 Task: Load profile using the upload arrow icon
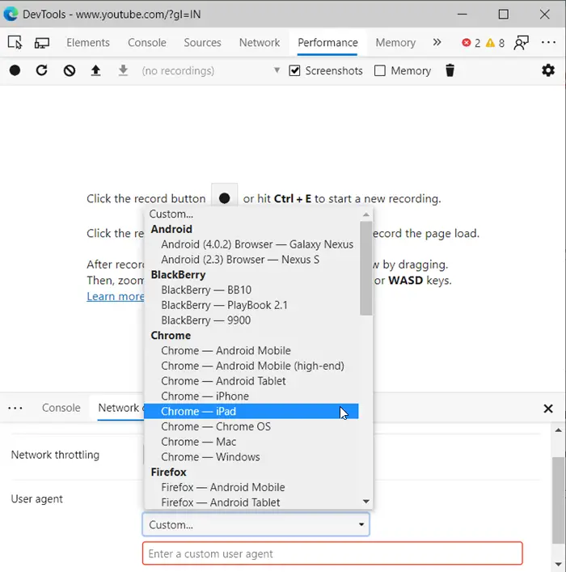pyautogui.click(x=95, y=70)
